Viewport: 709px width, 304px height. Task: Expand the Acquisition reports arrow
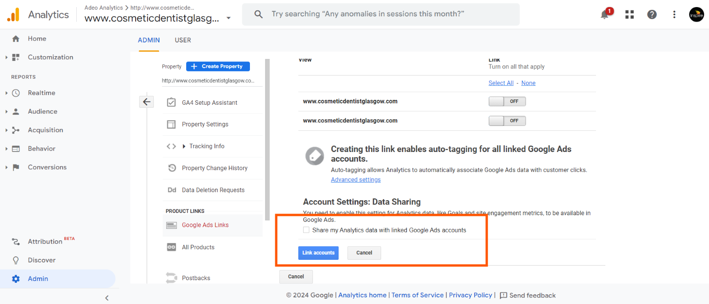pos(6,130)
